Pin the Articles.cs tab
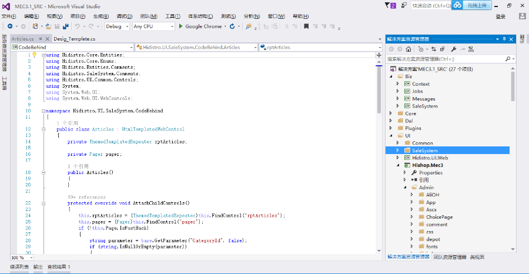 pyautogui.click(x=41, y=39)
